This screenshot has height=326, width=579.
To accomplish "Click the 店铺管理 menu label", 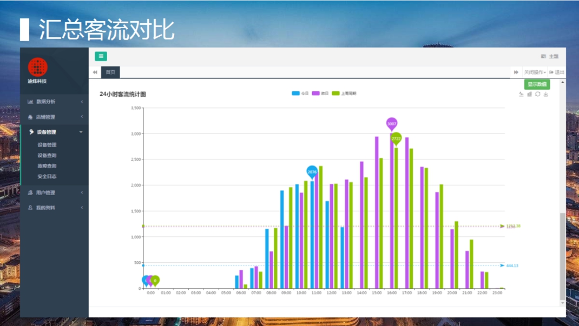I will point(45,117).
